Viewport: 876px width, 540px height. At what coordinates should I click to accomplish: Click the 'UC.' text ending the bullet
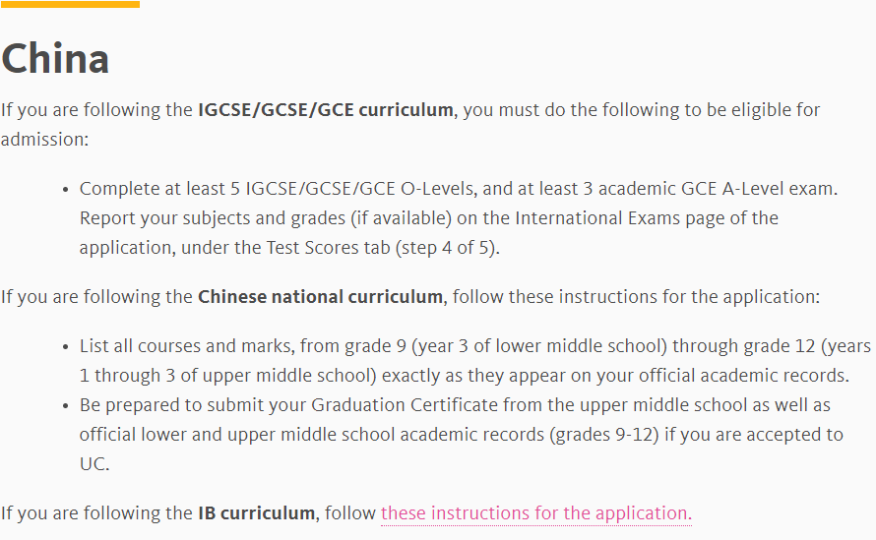tap(94, 463)
